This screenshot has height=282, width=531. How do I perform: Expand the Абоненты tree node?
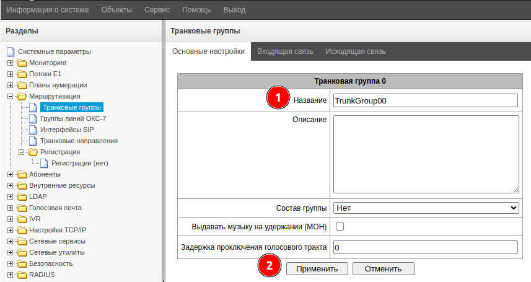[x=10, y=175]
